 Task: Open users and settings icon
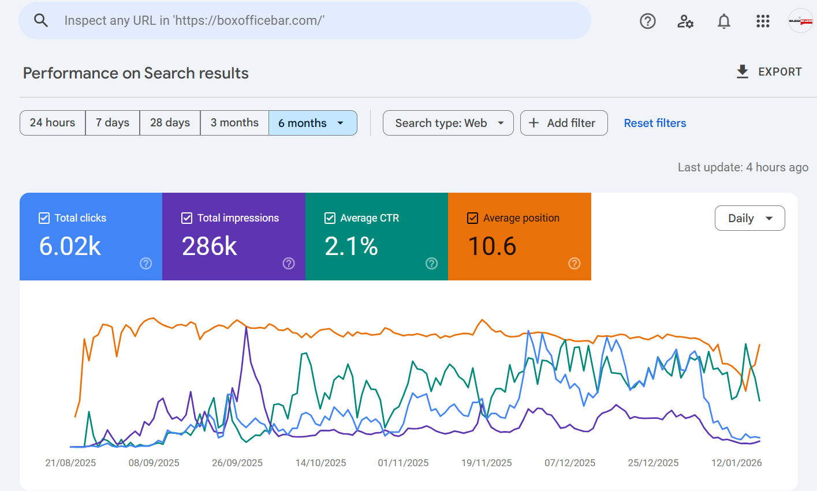pos(685,21)
